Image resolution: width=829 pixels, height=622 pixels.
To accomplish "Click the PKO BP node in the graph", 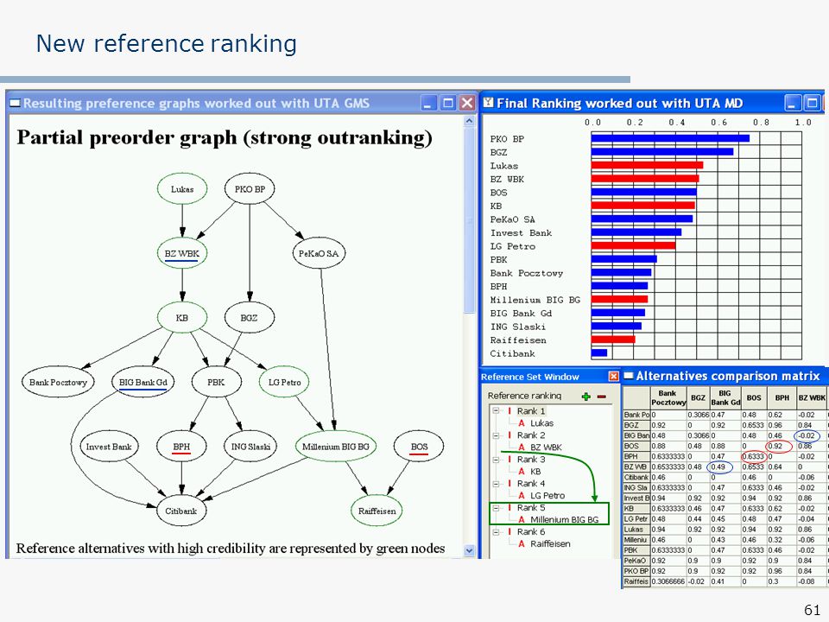I will coord(250,189).
